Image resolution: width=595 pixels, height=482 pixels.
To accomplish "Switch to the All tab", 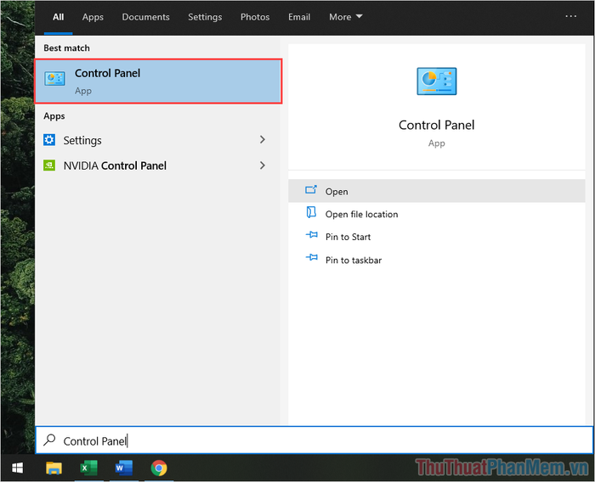I will point(58,17).
